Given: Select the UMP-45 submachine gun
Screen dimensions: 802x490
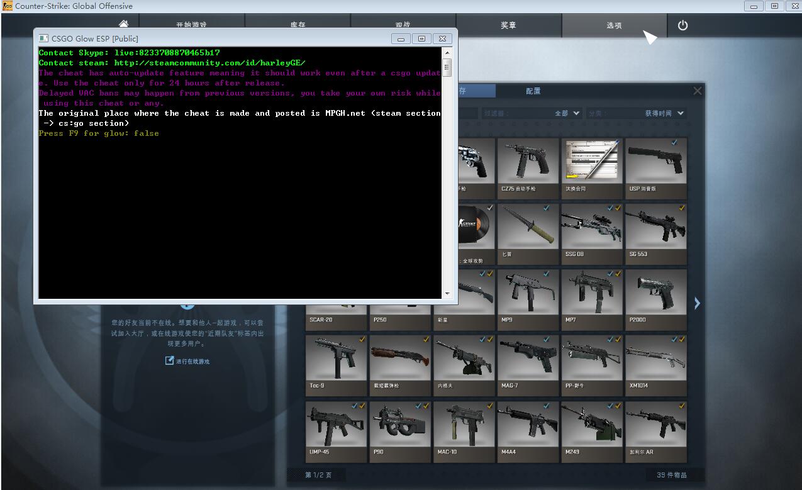Looking at the screenshot, I should [x=336, y=432].
